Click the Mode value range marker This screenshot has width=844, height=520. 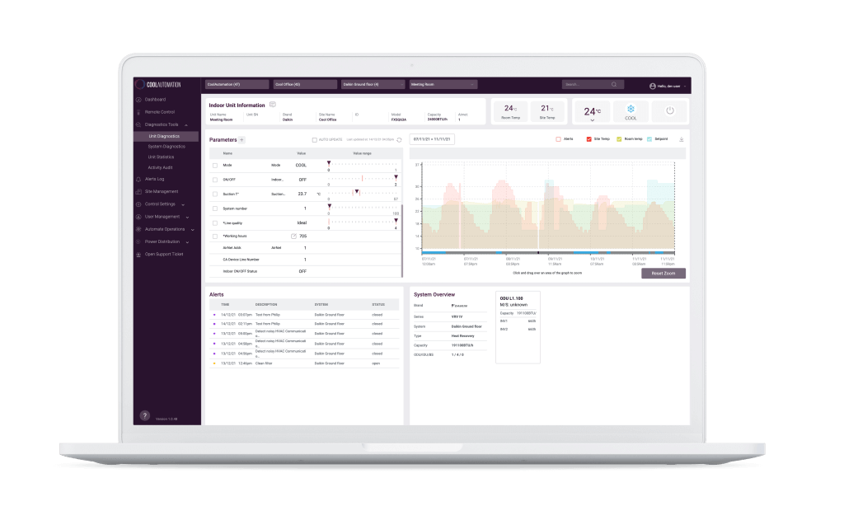329,163
